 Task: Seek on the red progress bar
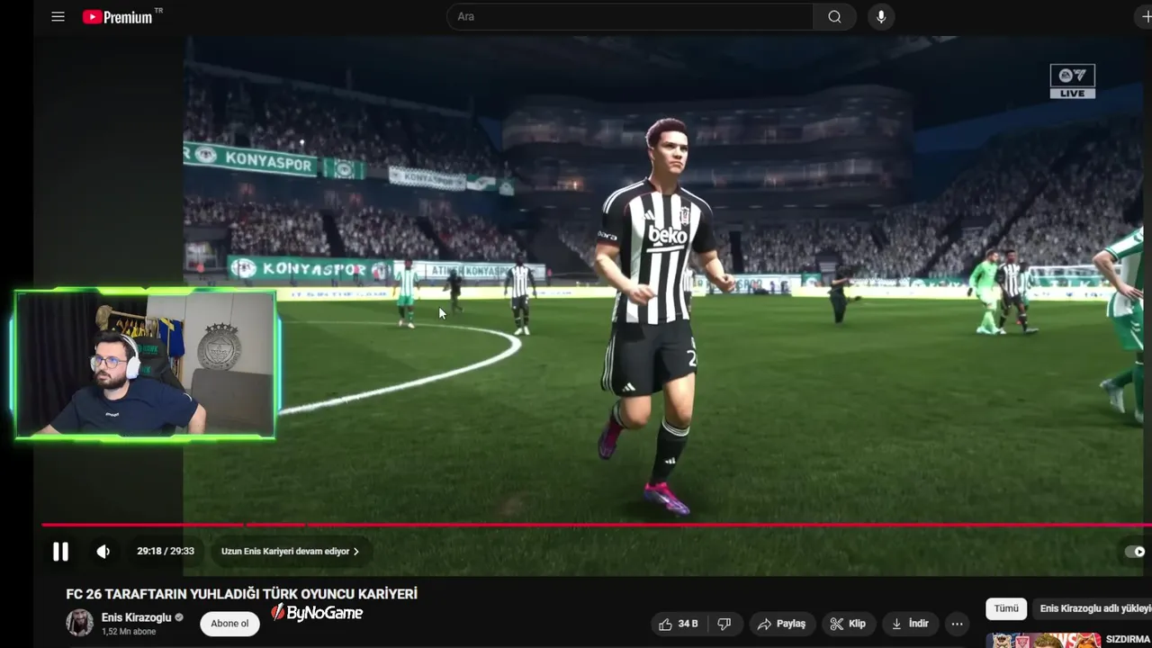coord(597,524)
